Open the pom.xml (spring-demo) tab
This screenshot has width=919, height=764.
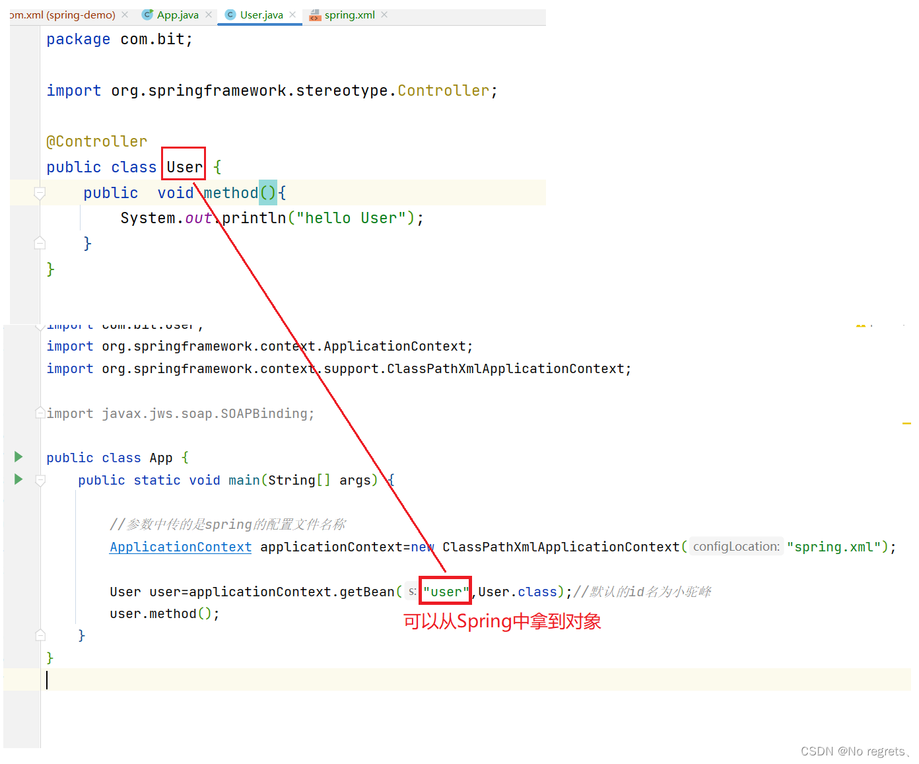click(62, 15)
